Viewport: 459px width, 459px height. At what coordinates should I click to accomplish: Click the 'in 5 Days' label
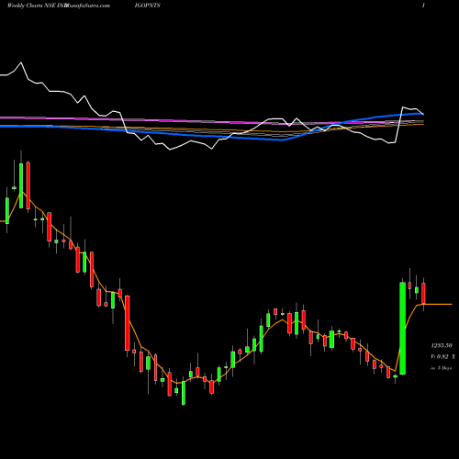[441, 368]
